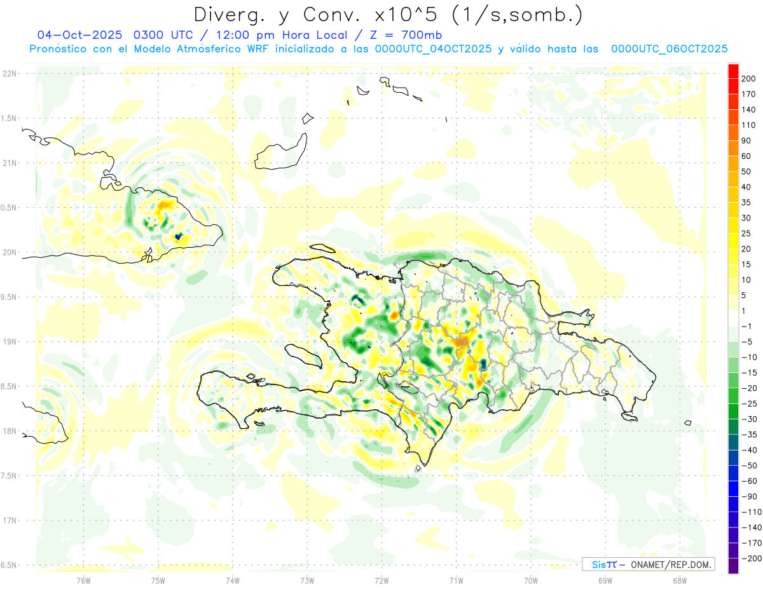Click the 75W longitude label
The image size is (763, 589).
(x=158, y=580)
